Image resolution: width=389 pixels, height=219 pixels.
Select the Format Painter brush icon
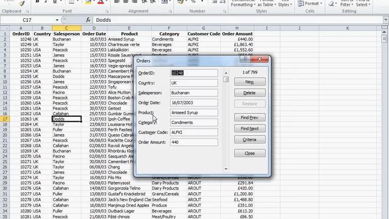[22, 3]
